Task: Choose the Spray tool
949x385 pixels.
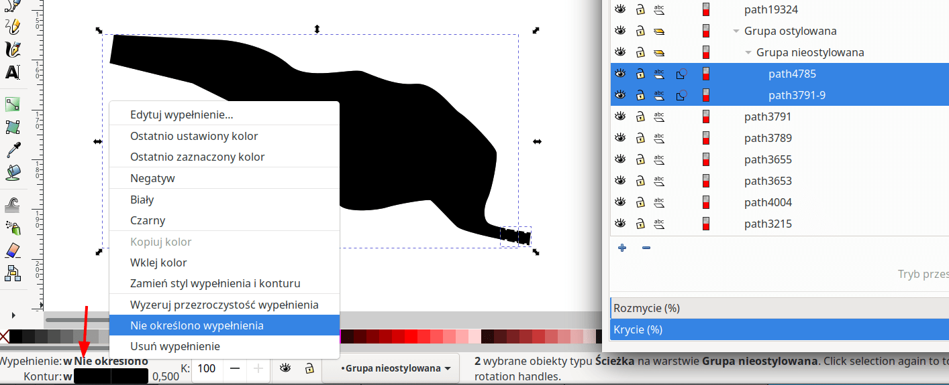Action: pyautogui.click(x=12, y=228)
